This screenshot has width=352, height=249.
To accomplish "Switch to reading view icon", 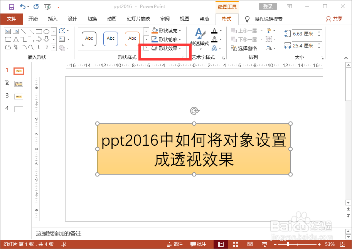I will click(x=250, y=244).
